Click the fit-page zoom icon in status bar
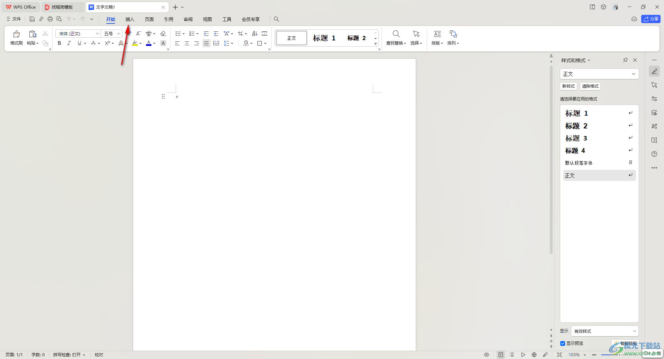Viewport: 664px width, 359px height. pos(559,355)
